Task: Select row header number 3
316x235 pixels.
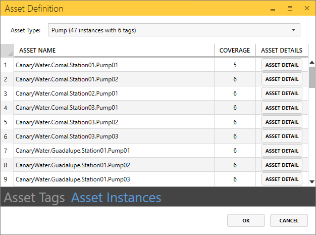Action: (7, 93)
